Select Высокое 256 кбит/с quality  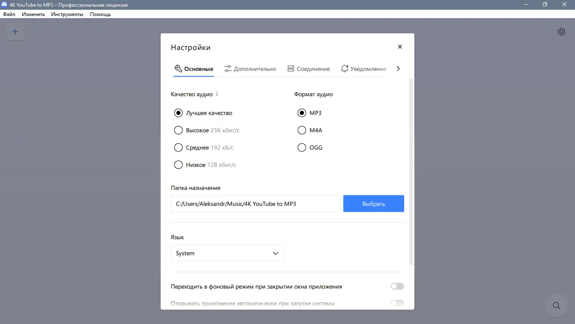pyautogui.click(x=207, y=130)
